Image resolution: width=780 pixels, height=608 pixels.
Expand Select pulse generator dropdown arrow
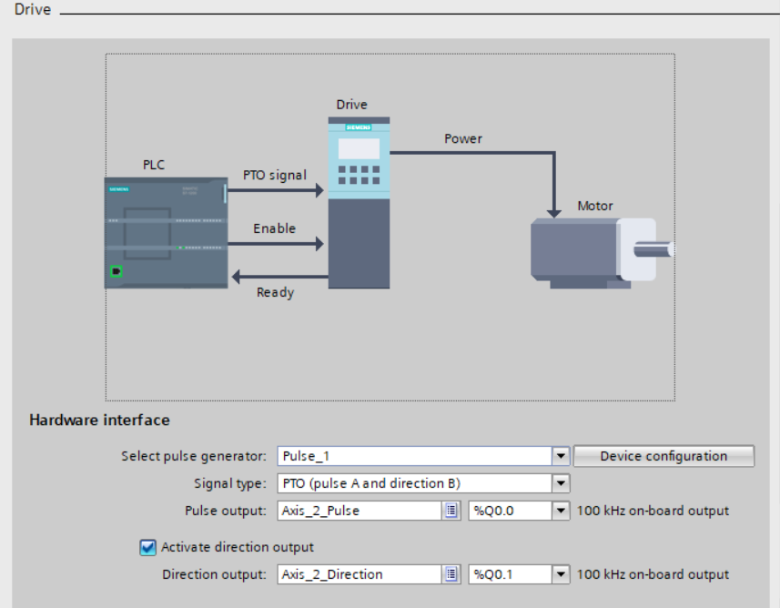(561, 456)
